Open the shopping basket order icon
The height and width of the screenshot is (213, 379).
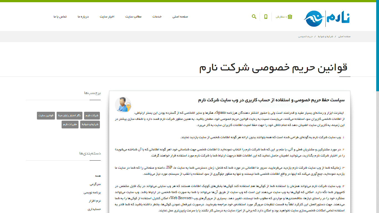pyautogui.click(x=290, y=17)
